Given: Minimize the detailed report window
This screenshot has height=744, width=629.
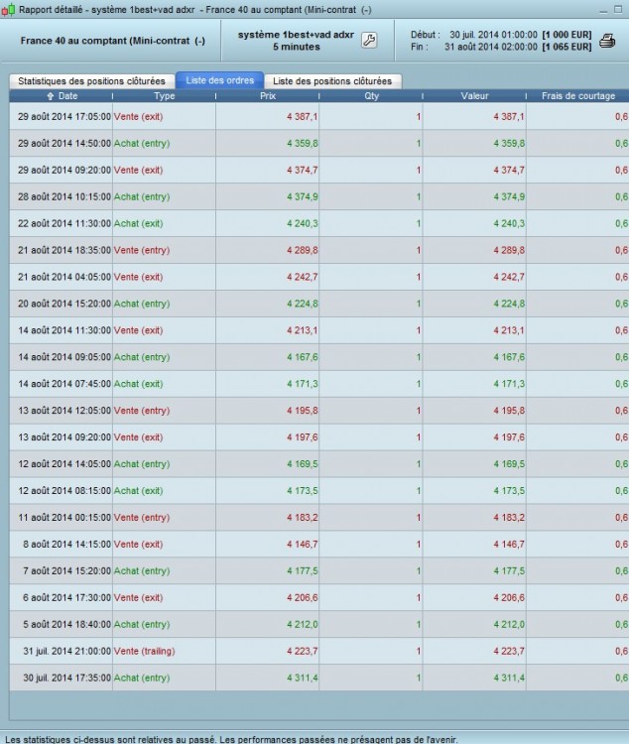Looking at the screenshot, I should [x=603, y=10].
